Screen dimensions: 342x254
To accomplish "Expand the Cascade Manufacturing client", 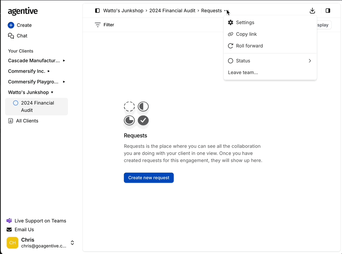I will point(64,61).
